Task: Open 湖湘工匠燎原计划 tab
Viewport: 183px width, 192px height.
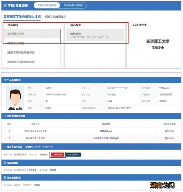Action: [55, 17]
